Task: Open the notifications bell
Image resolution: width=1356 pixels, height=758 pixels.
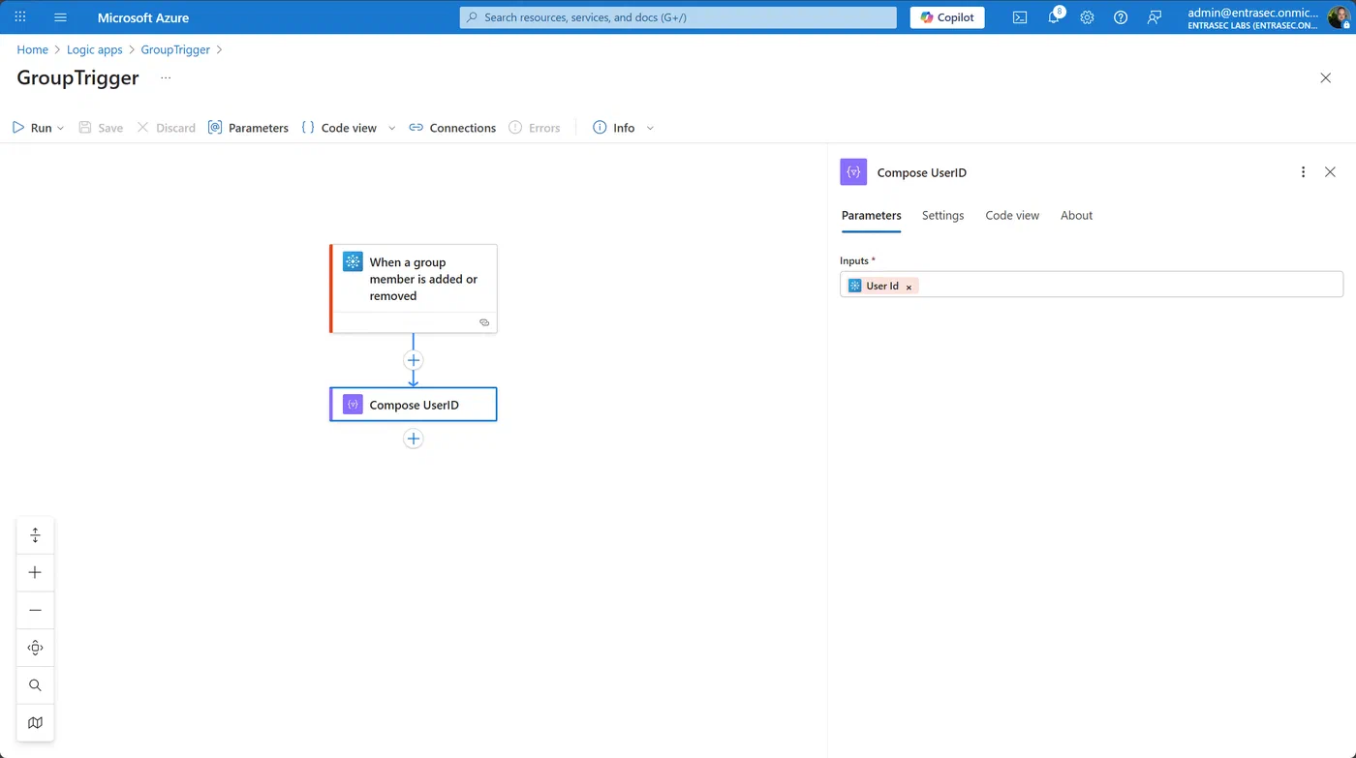Action: pyautogui.click(x=1054, y=17)
